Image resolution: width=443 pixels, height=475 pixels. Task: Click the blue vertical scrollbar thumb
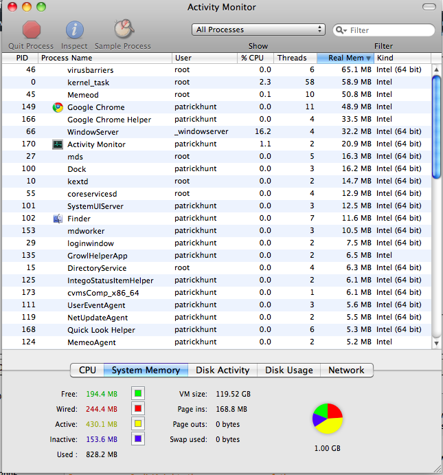436,127
